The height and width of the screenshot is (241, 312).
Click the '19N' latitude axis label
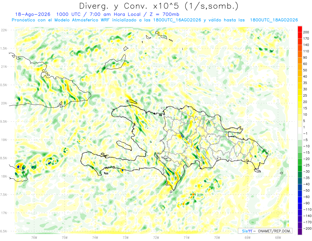pyautogui.click(x=4, y=140)
